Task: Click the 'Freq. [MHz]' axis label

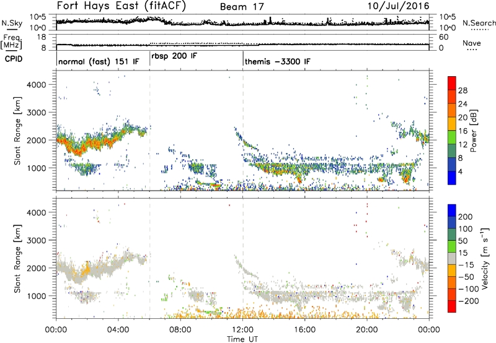Action: click(x=11, y=41)
